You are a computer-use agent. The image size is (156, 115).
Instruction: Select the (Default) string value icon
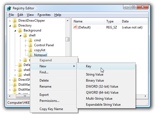point(75,27)
